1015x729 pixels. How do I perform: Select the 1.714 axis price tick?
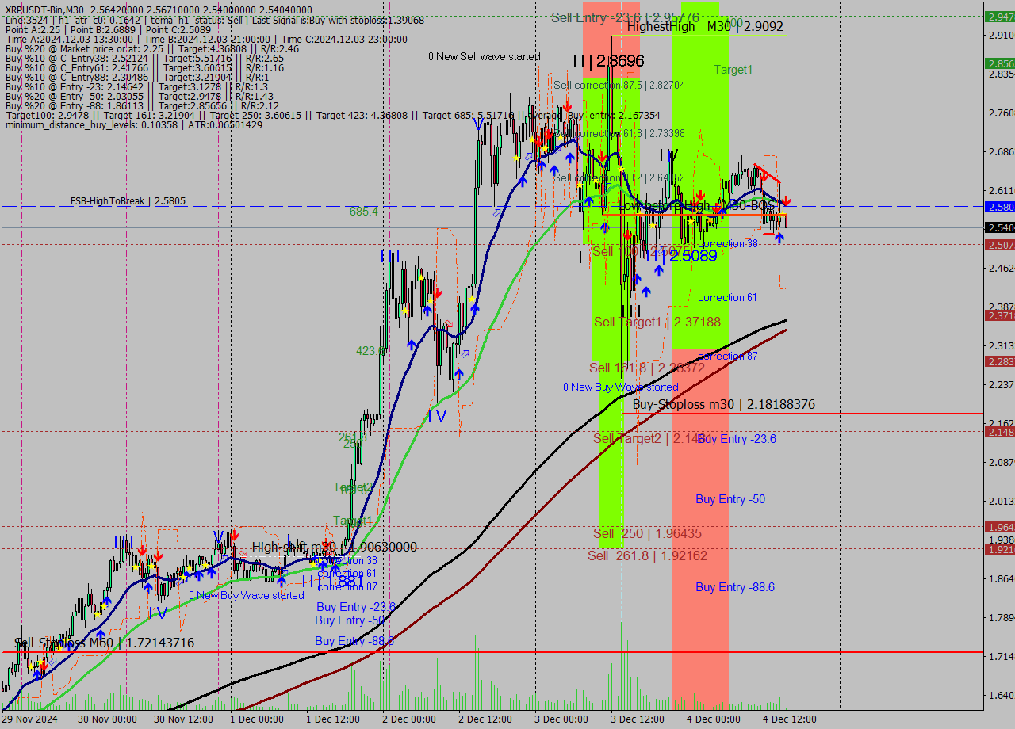tap(1001, 656)
